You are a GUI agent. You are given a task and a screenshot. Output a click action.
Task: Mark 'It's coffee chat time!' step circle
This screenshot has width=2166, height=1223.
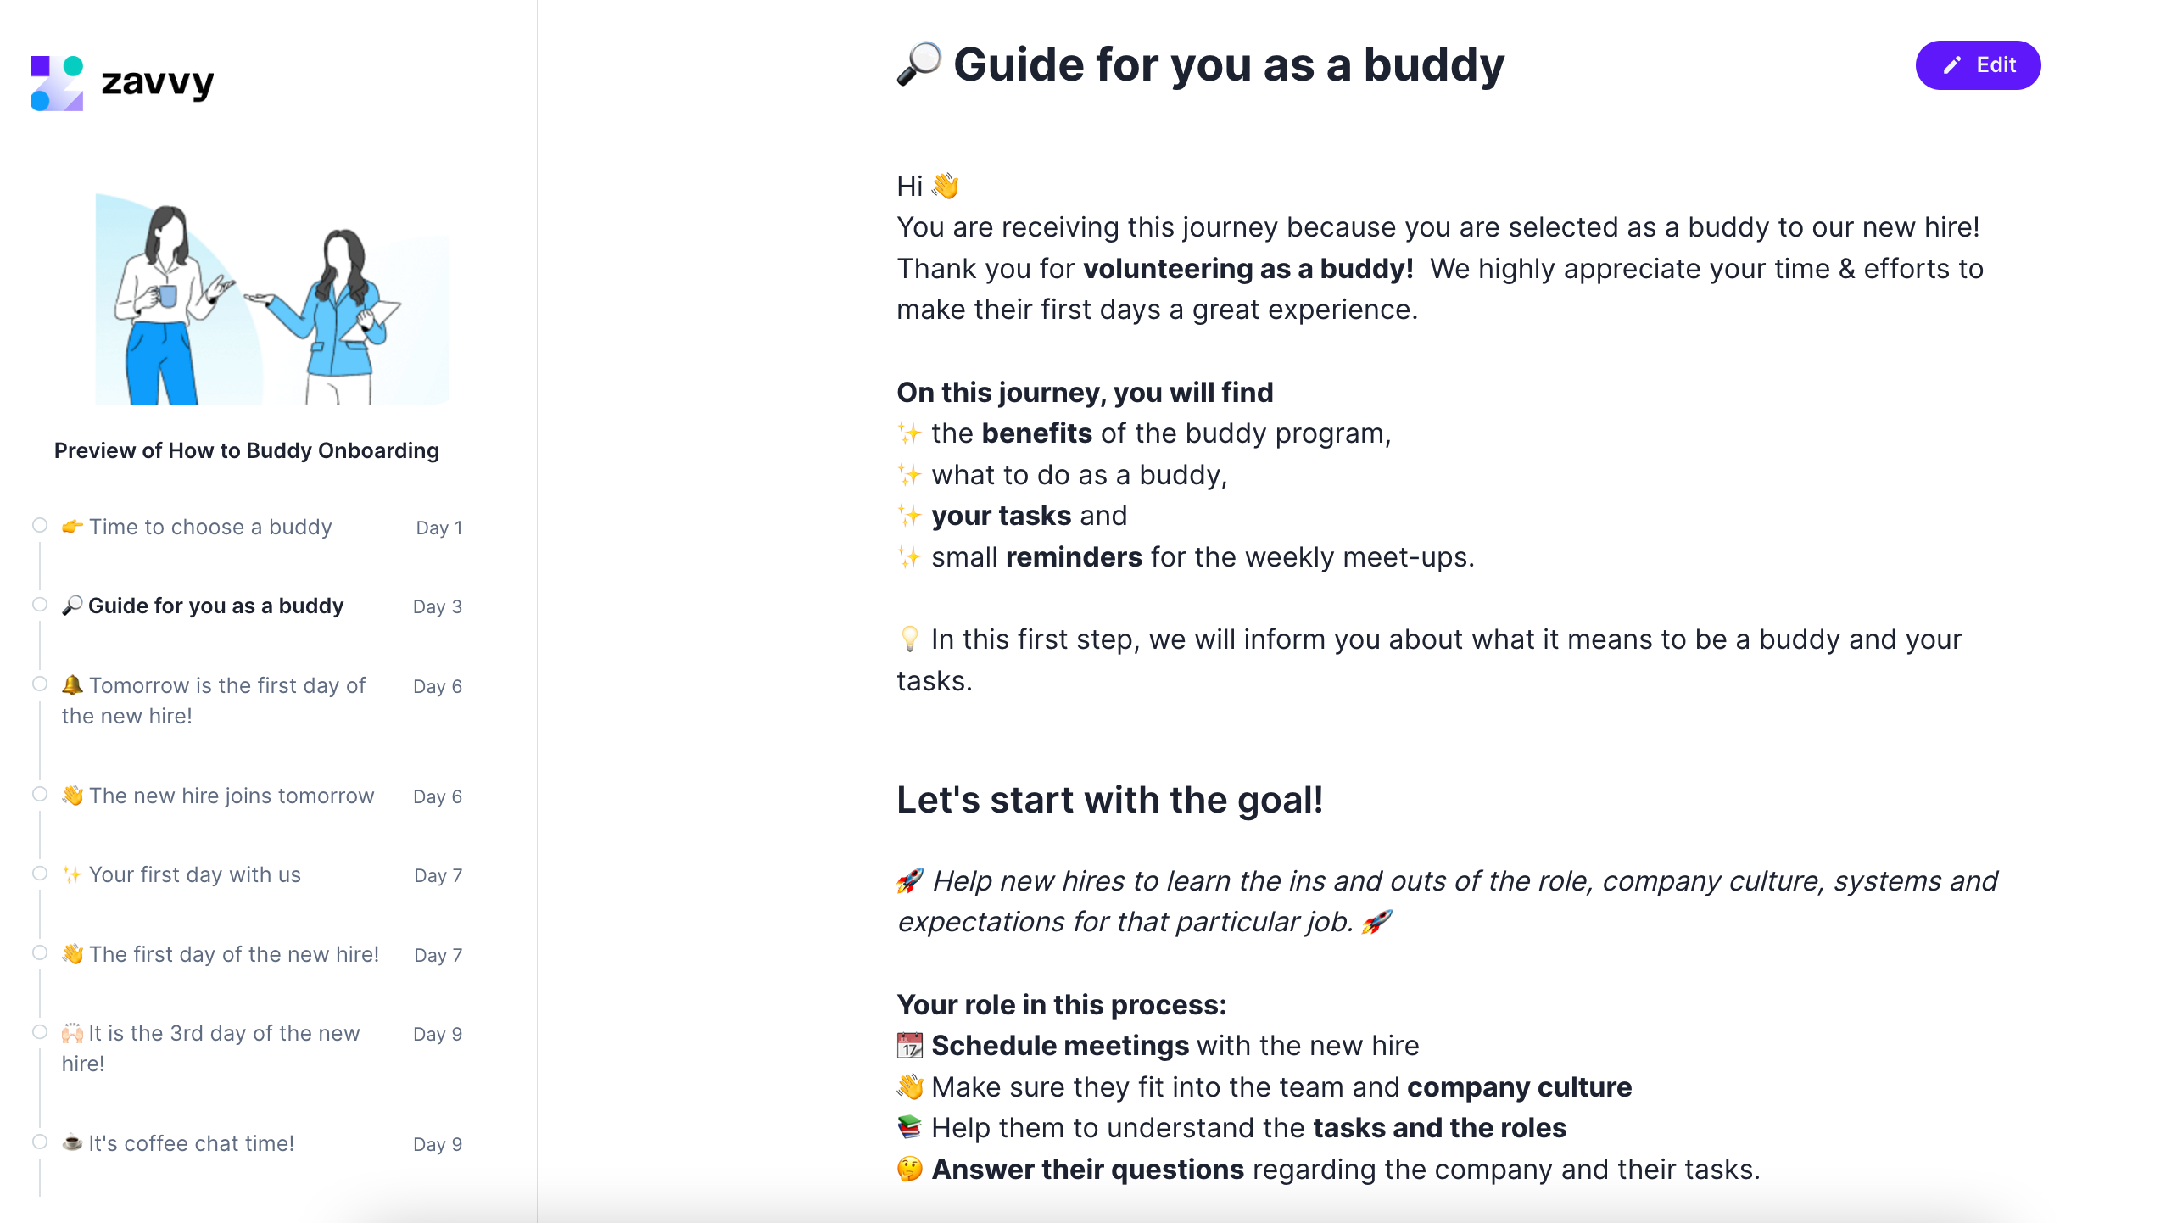pos(38,1142)
